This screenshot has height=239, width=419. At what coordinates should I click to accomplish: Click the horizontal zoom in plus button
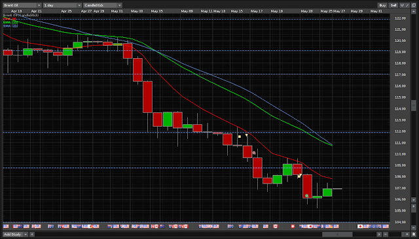click(407, 234)
